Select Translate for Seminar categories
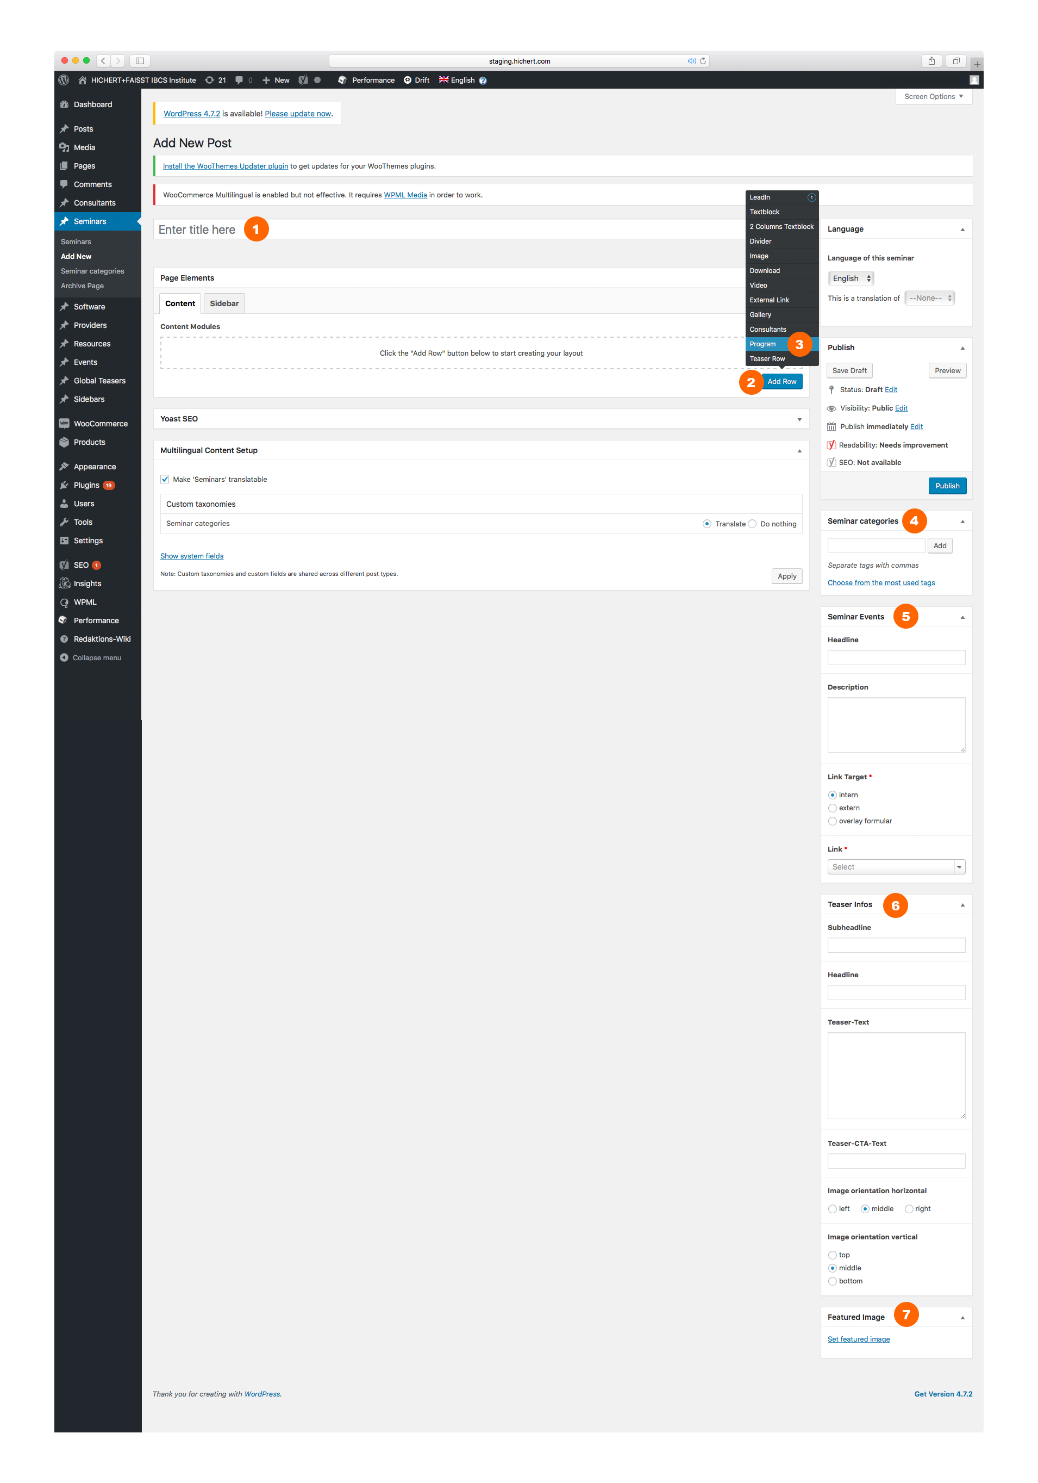The height and width of the screenshot is (1483, 1038). (x=706, y=524)
